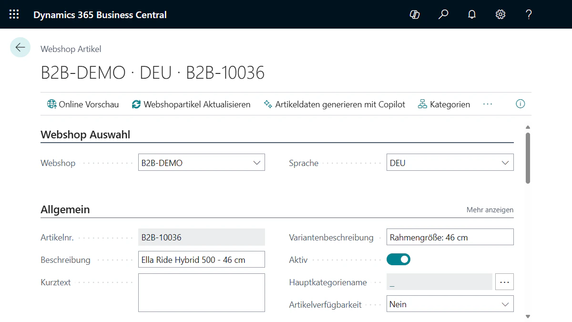572x322 pixels.
Task: Open the Copilot chat icon
Action: (x=415, y=14)
